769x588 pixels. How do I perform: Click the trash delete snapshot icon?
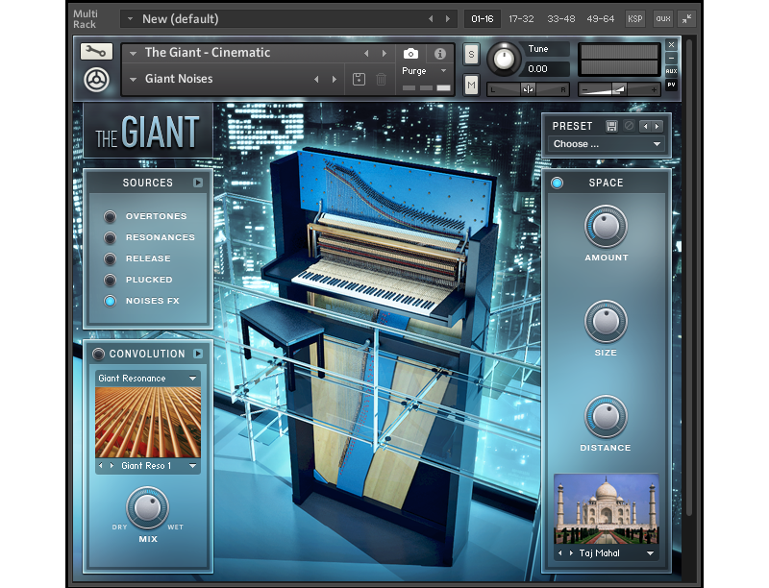click(382, 79)
